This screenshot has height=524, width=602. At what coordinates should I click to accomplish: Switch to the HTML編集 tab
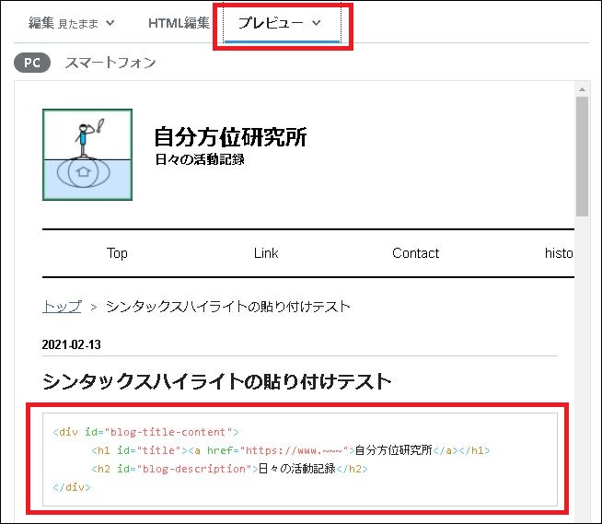pyautogui.click(x=179, y=23)
